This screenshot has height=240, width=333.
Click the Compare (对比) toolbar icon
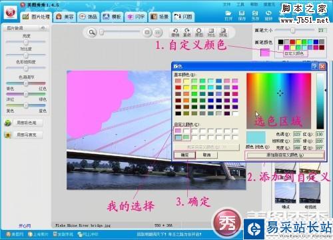[211, 33]
